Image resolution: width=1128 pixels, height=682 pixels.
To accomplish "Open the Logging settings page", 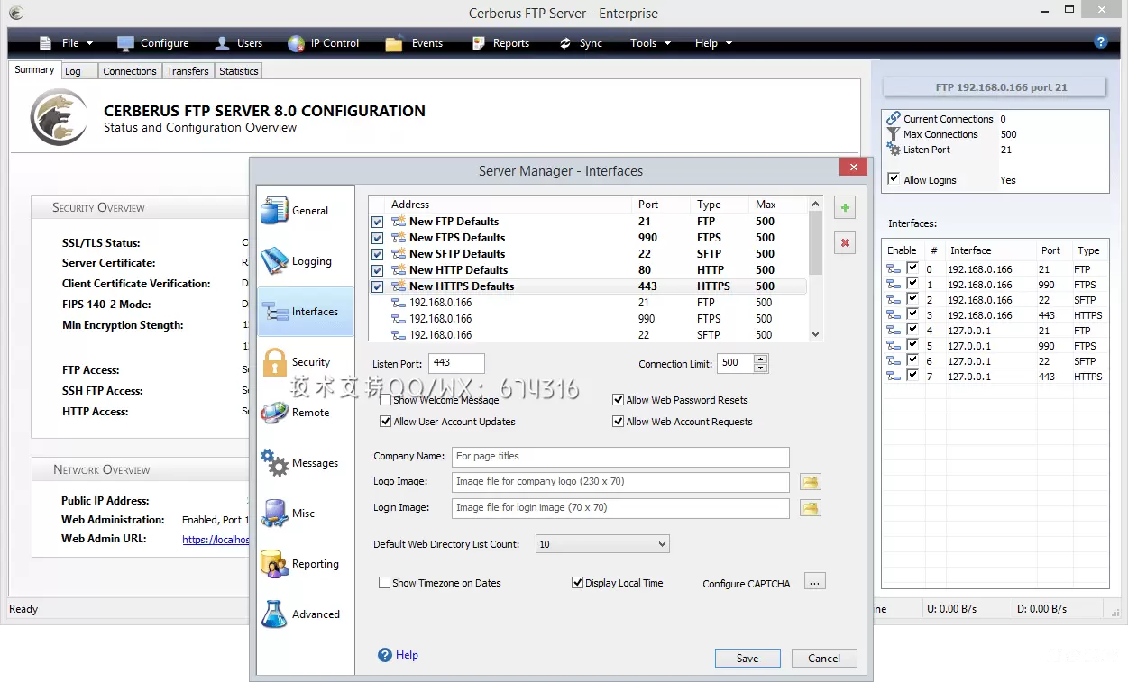I will coord(306,261).
